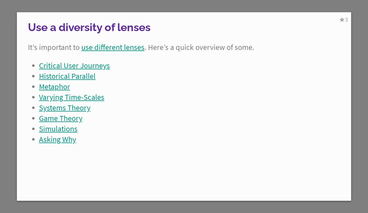Follow the Historical Parallel link

67,76
